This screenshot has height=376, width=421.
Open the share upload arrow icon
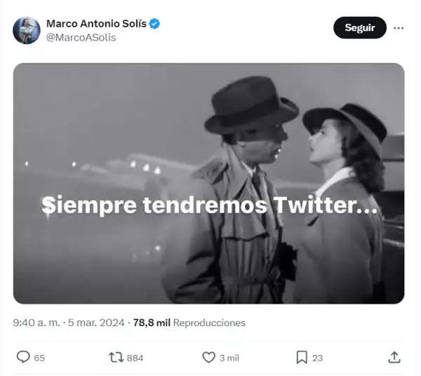click(394, 358)
